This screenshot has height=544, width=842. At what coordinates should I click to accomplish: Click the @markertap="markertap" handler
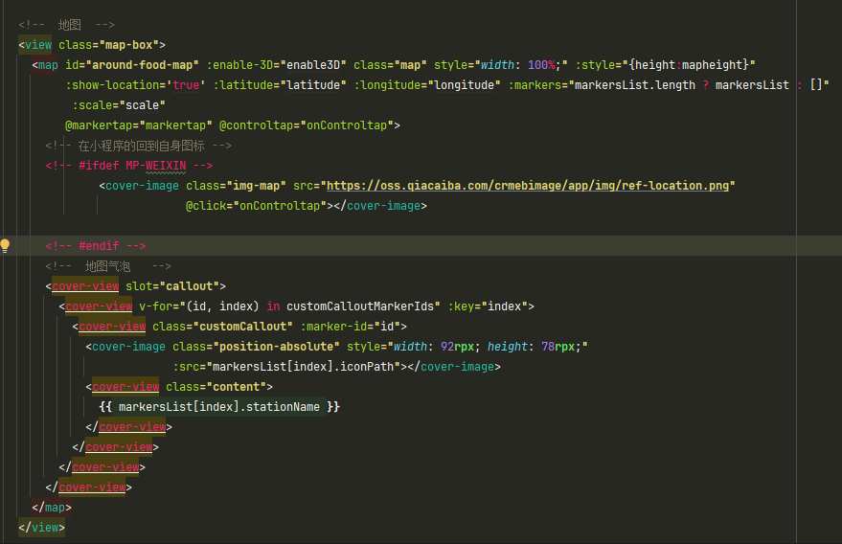coord(139,125)
